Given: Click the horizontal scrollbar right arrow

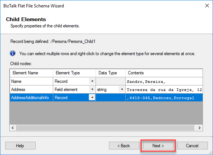Looking at the screenshot, I should tap(199, 128).
